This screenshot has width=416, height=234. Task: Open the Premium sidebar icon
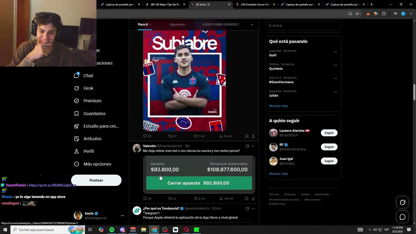pos(76,101)
